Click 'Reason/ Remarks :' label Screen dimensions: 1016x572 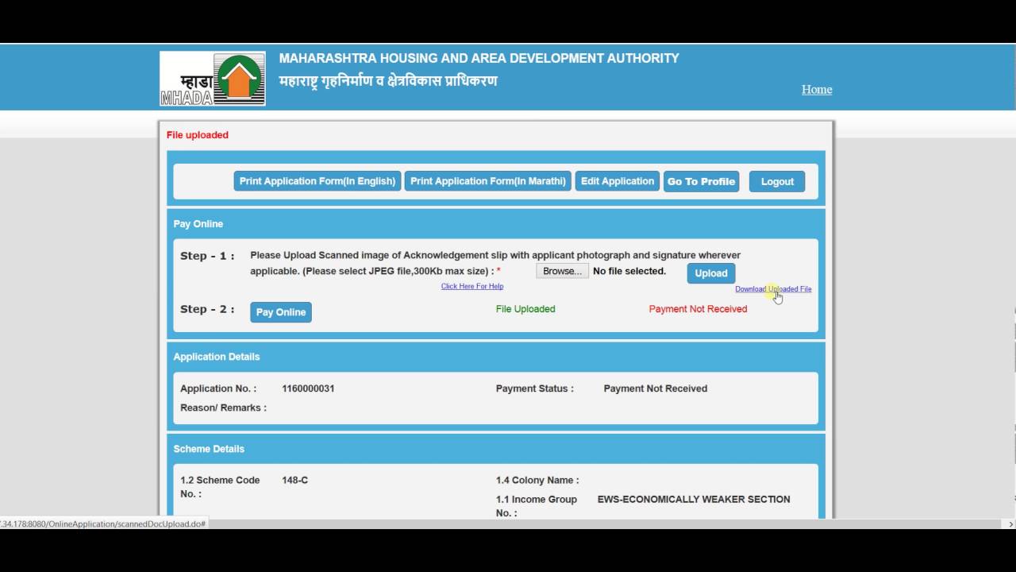click(x=223, y=408)
